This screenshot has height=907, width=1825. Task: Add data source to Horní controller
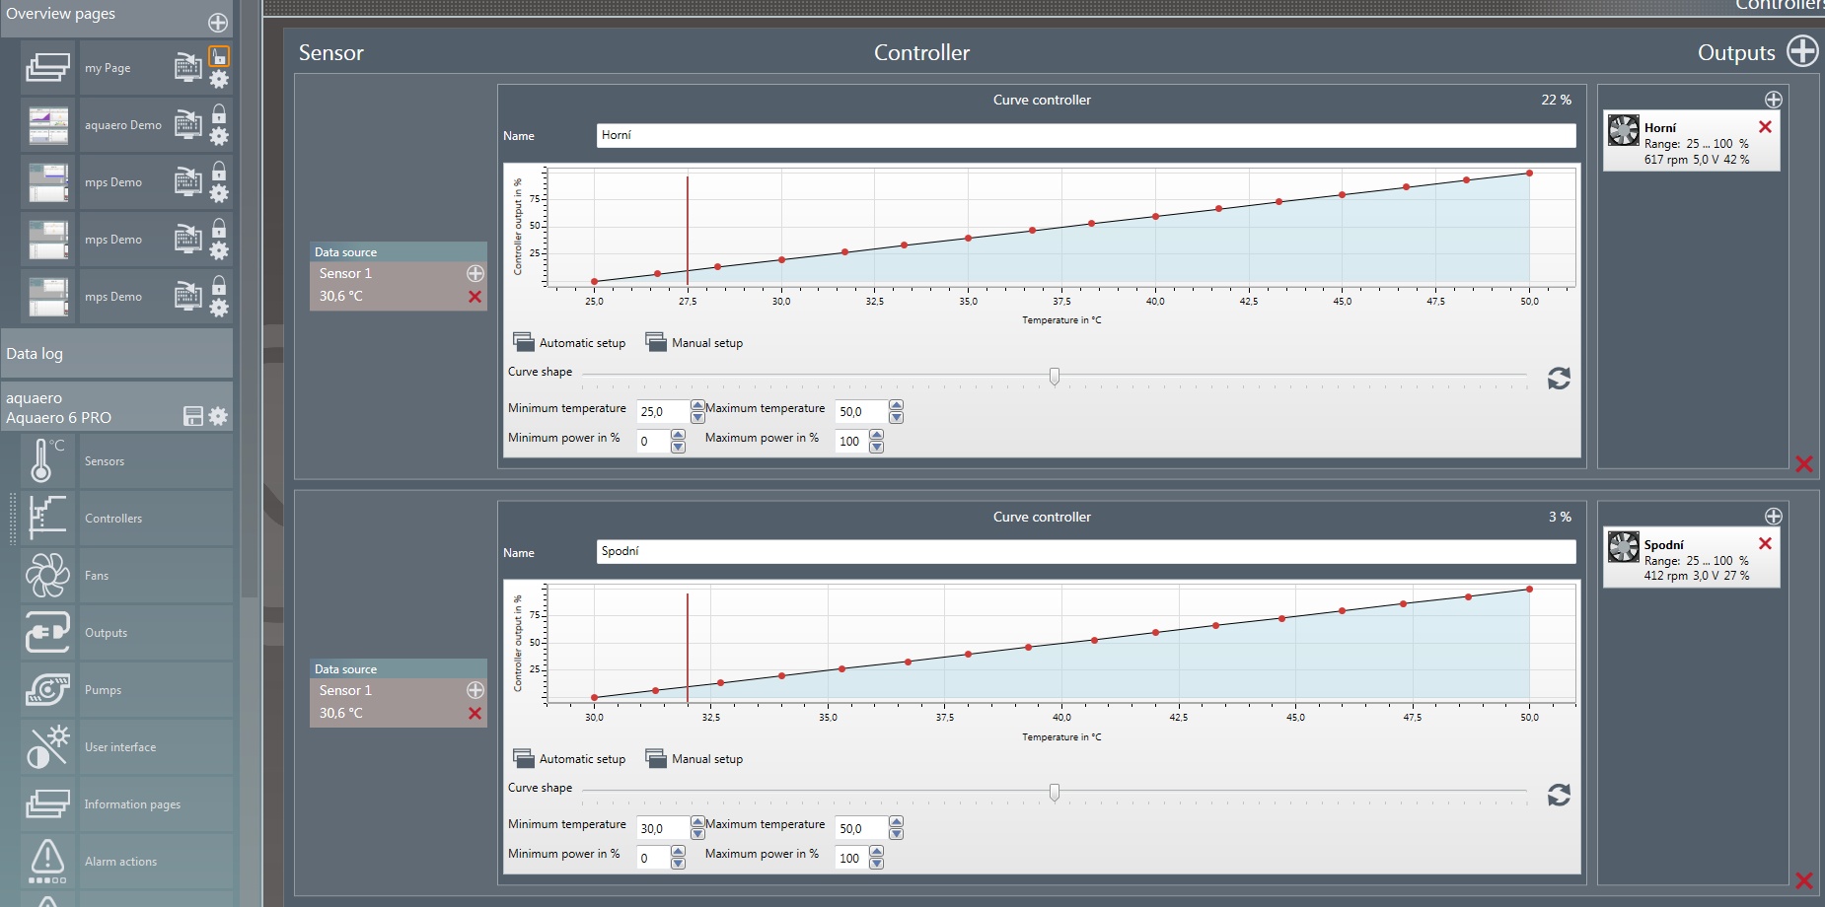click(474, 273)
